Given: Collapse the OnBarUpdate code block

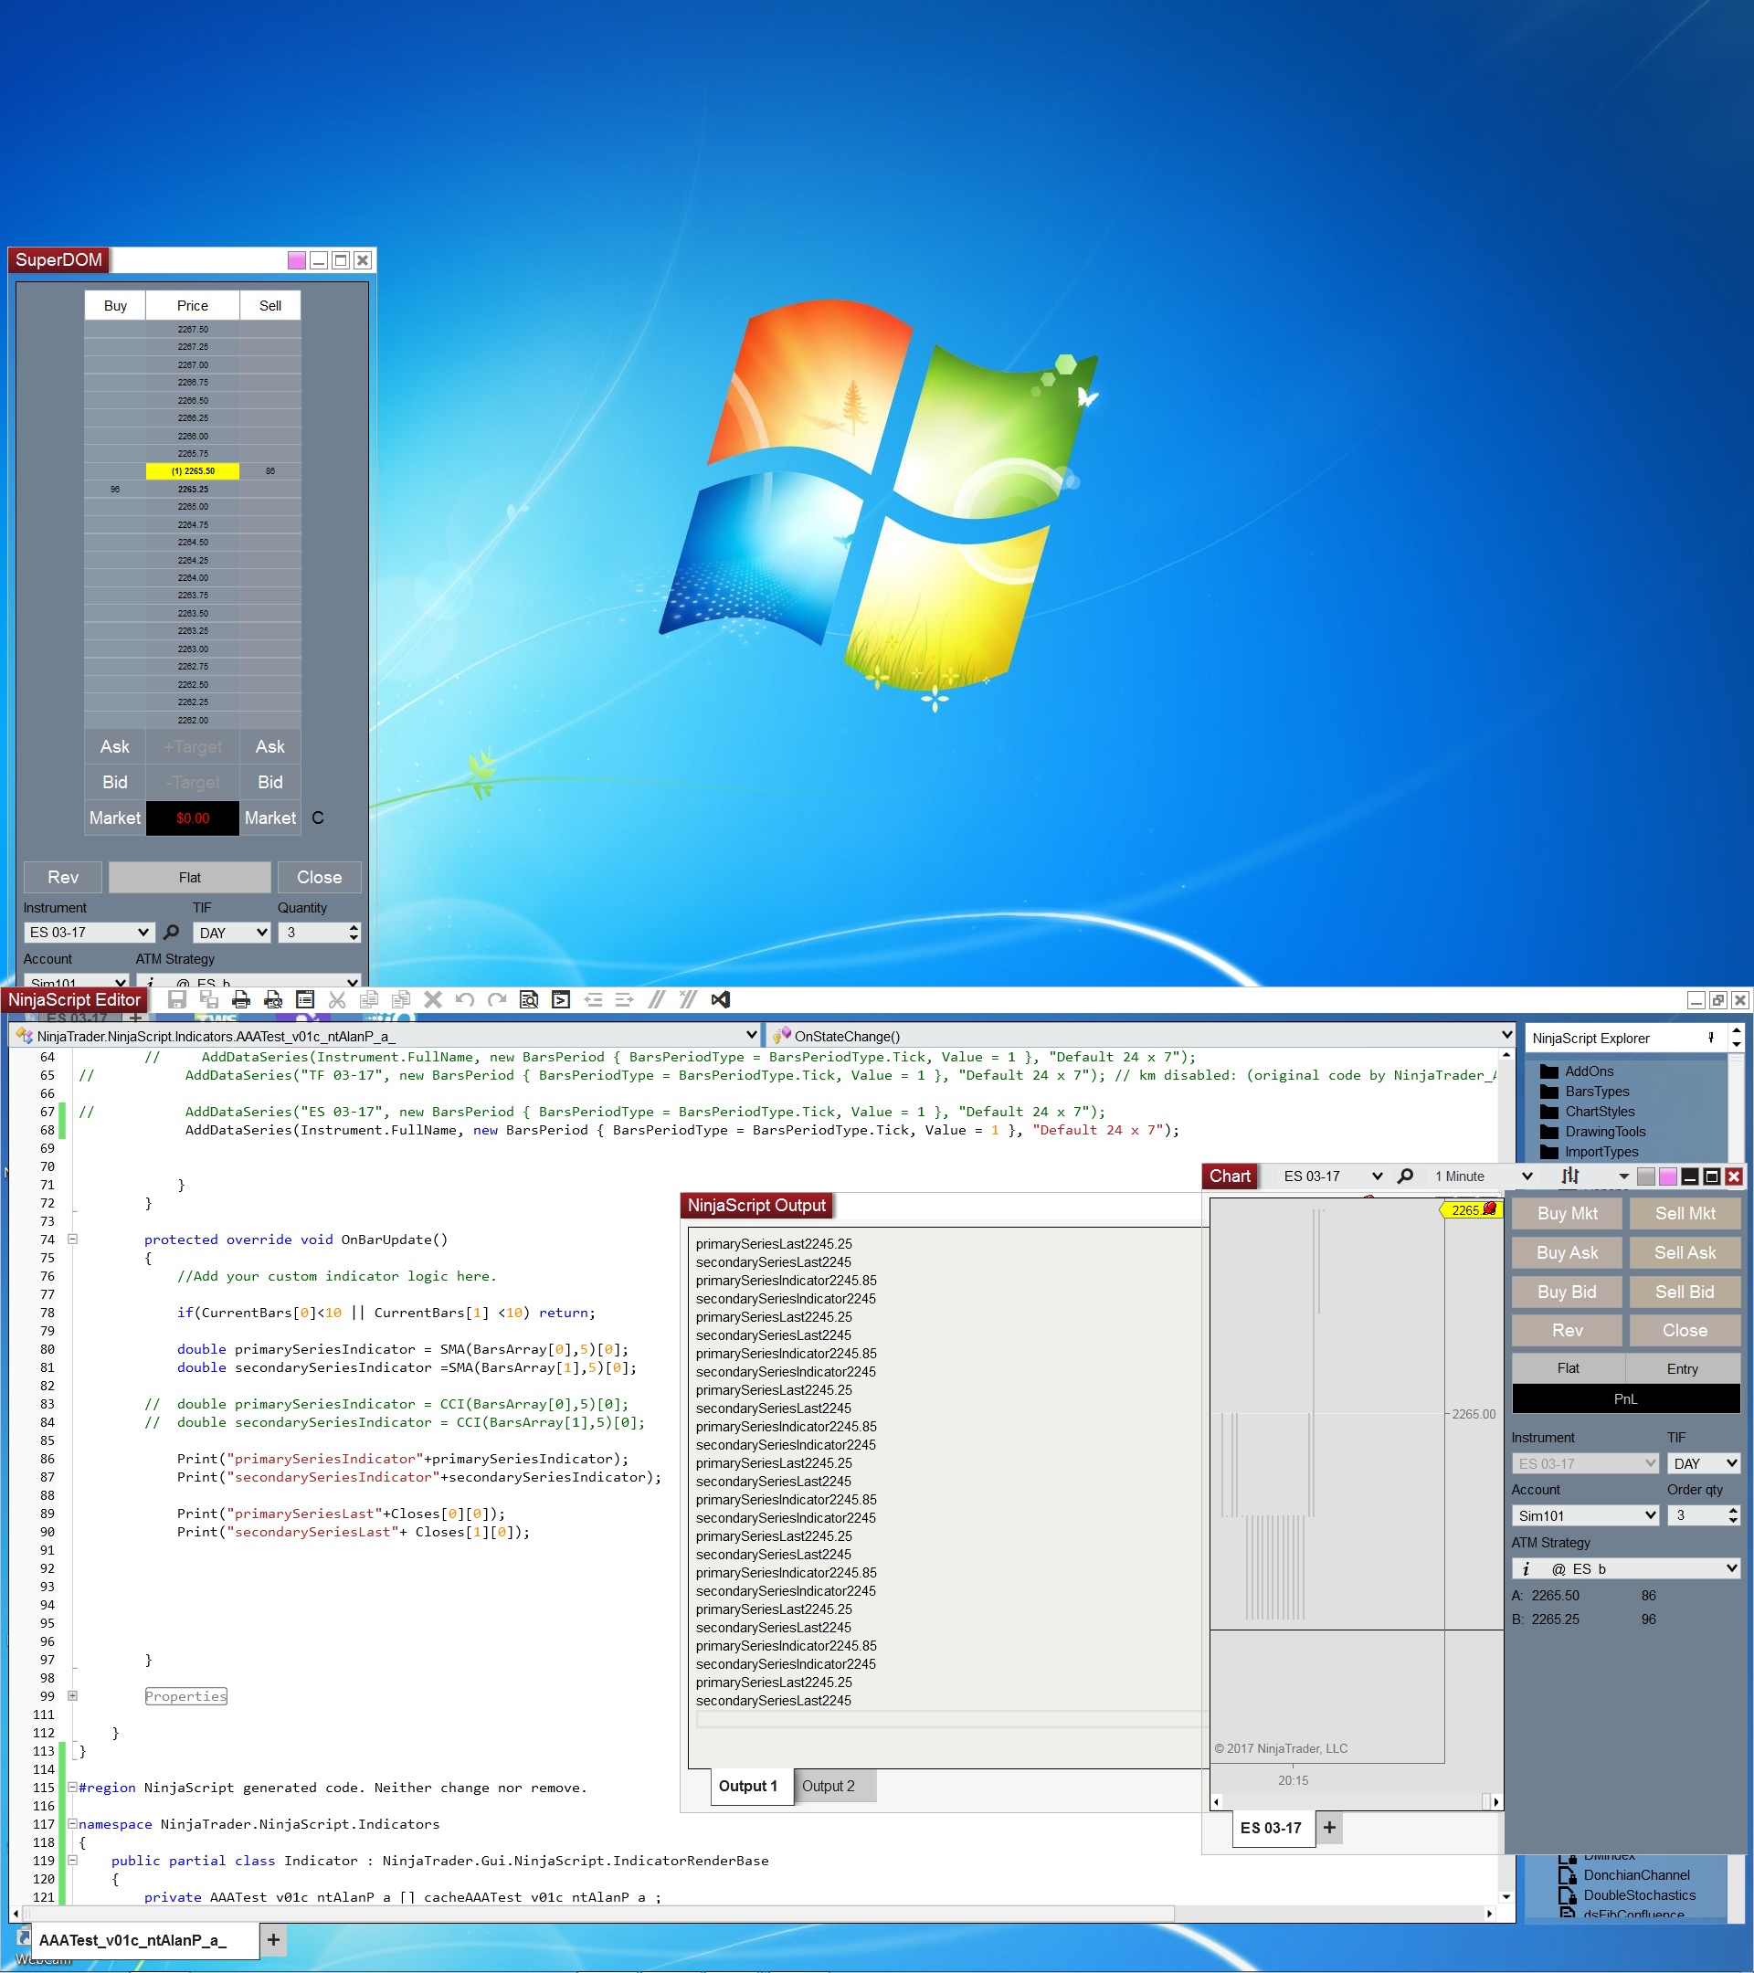Looking at the screenshot, I should [72, 1240].
